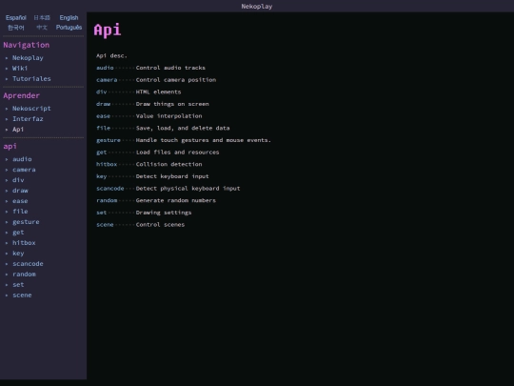
Task: Open ease link in Api list
Action: coord(103,116)
